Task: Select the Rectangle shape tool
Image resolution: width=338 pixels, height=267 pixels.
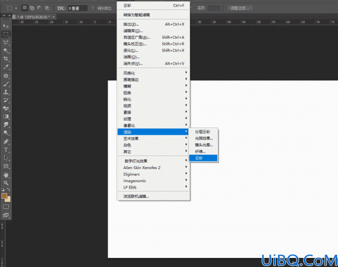Action: coord(6,166)
